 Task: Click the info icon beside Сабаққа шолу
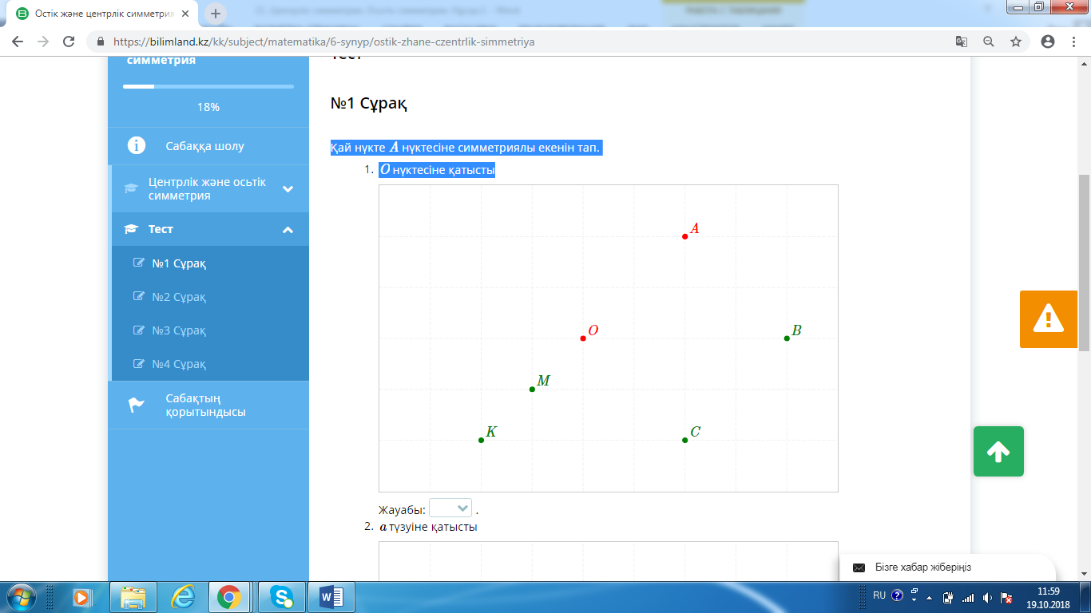[x=137, y=145]
